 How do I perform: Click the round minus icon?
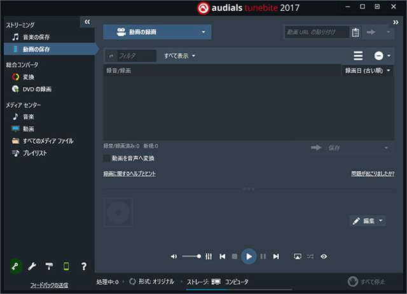(379, 55)
